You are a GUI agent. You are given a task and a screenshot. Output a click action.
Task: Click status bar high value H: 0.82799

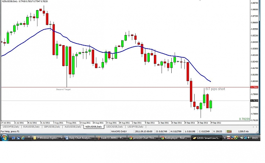(176, 131)
